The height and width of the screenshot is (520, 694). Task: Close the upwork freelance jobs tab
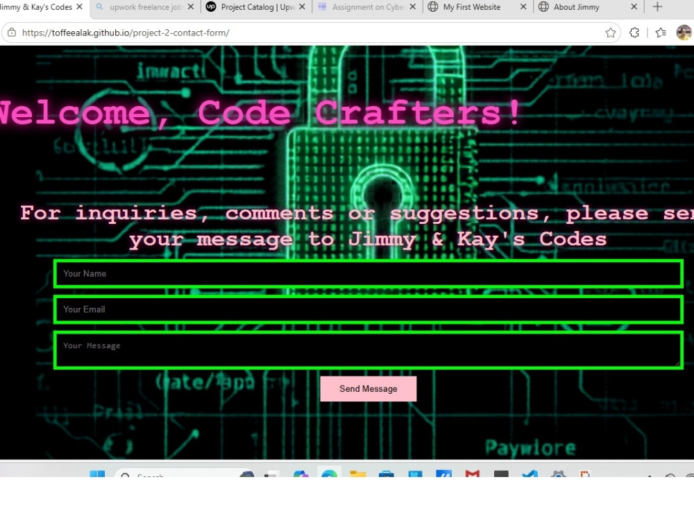click(191, 7)
